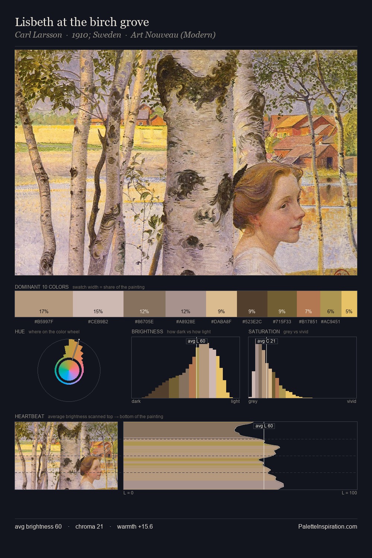Click the 'dark' brightness axis label
Image resolution: width=372 pixels, height=558 pixels.
point(136,401)
